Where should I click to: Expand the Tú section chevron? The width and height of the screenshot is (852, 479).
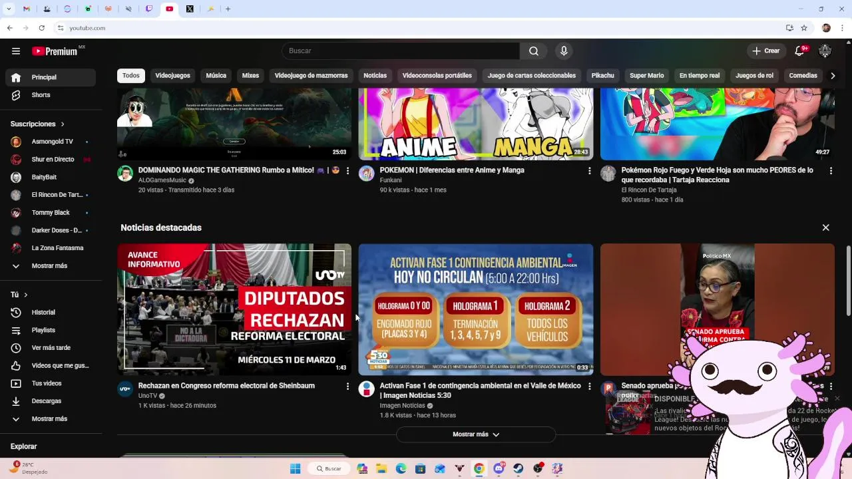click(x=26, y=295)
